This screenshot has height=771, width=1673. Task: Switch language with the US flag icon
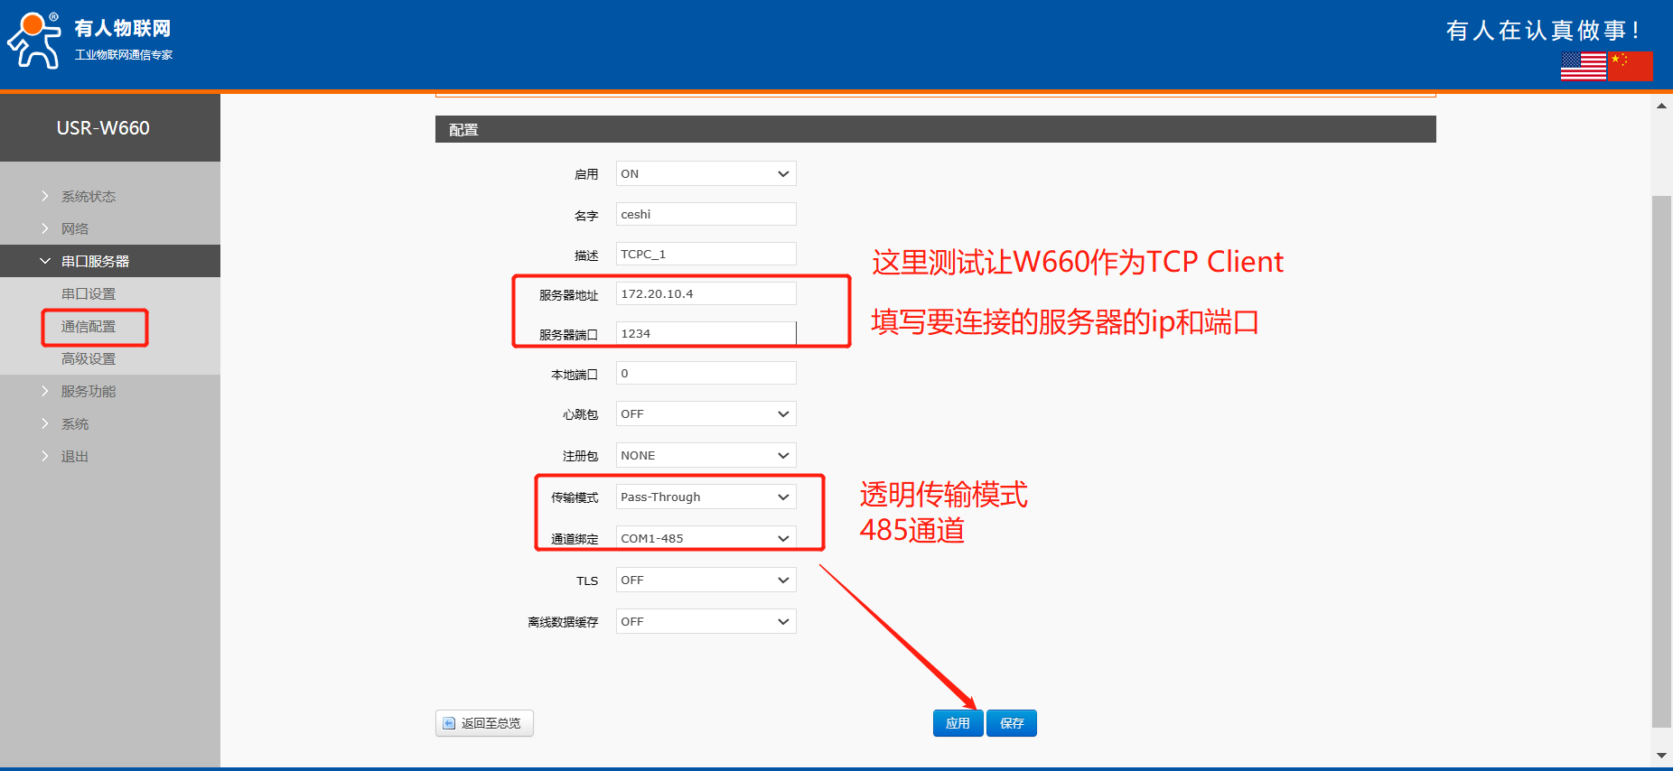point(1583,66)
